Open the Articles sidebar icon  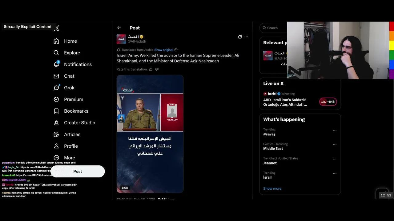(x=56, y=134)
